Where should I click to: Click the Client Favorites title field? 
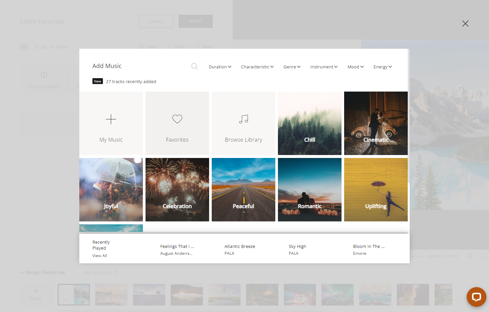42,22
